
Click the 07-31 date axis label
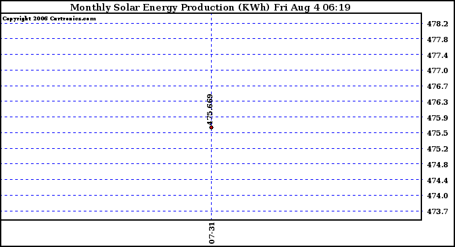[x=212, y=233]
